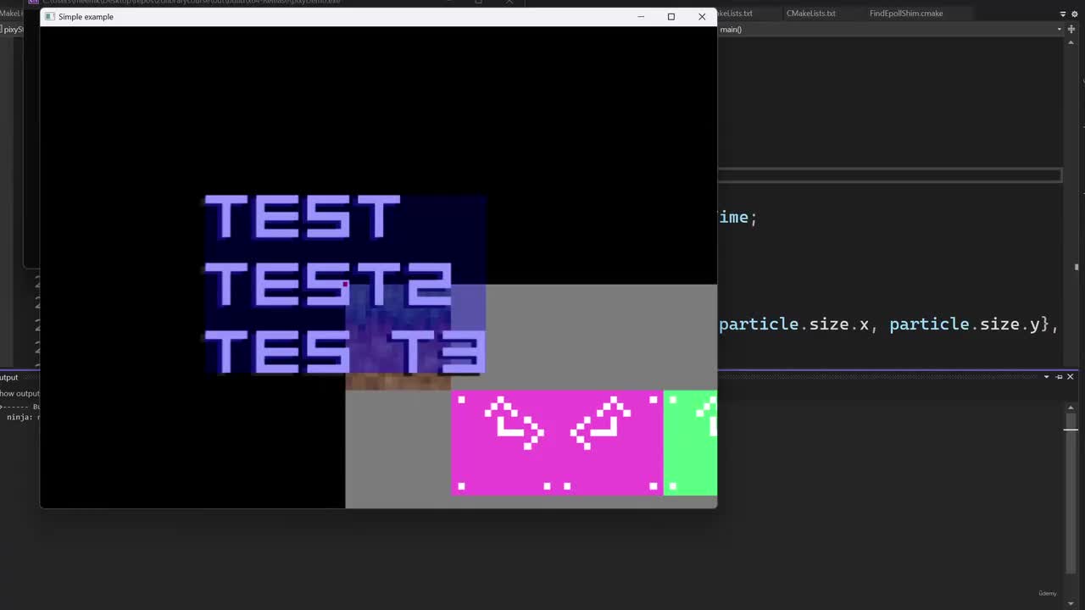This screenshot has height=610, width=1085.
Task: Click the magenta sprite tile
Action: pos(557,442)
